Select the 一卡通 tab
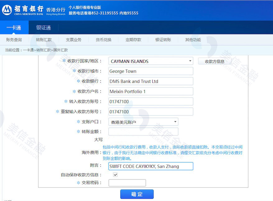 pos(14,28)
